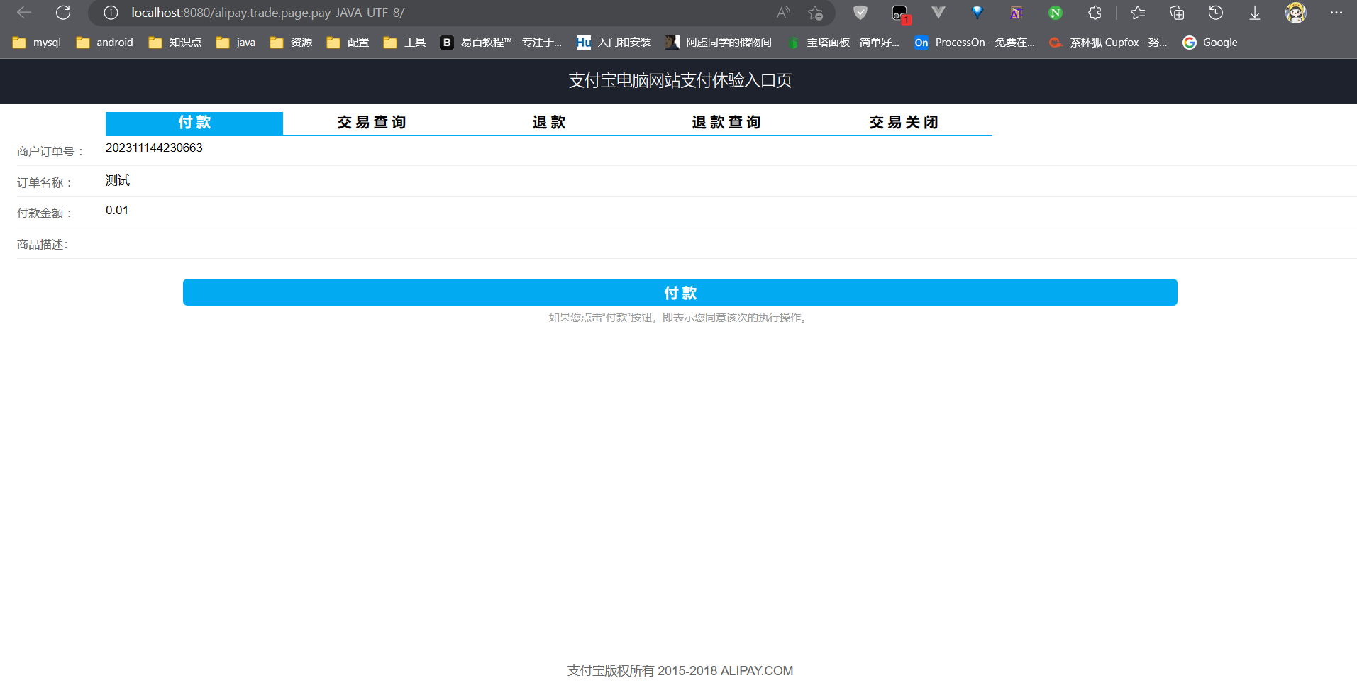Click the 商户订单号 label
This screenshot has width=1357, height=683.
pos(51,152)
